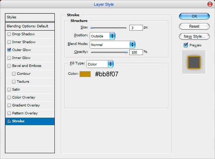Enable the Inner Glow checkbox
Screen dimensions: 215x159
9,58
